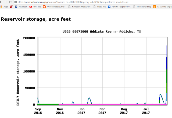Click the green approved-data bar on chart baseline
The height and width of the screenshot is (118, 172).
(48, 104)
